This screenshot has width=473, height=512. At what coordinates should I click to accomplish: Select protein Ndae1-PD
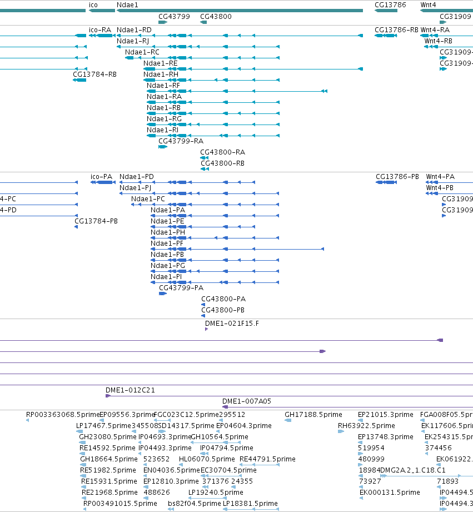[136, 177]
